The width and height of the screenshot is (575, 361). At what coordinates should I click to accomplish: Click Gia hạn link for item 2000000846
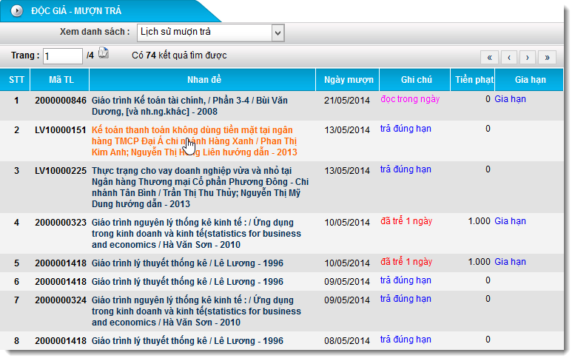click(510, 99)
